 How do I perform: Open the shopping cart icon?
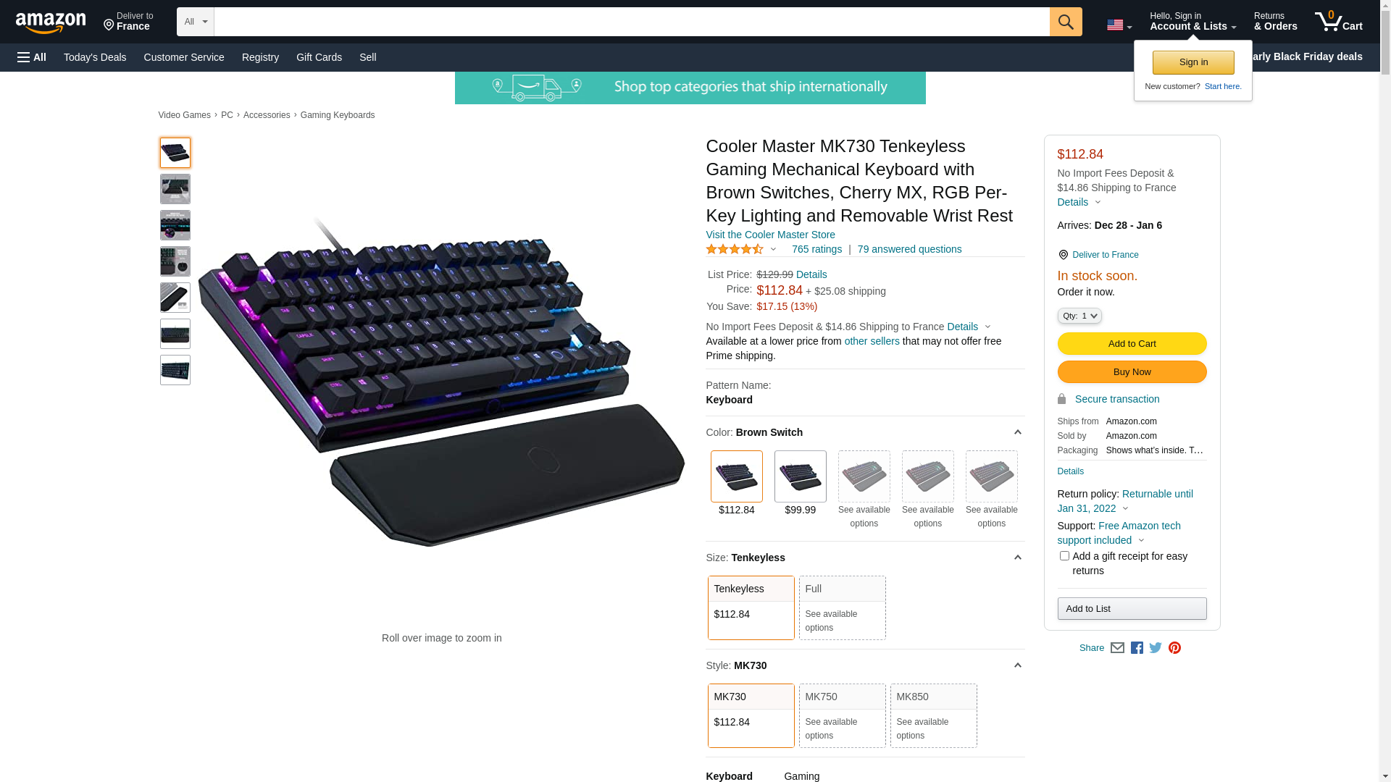(1339, 22)
